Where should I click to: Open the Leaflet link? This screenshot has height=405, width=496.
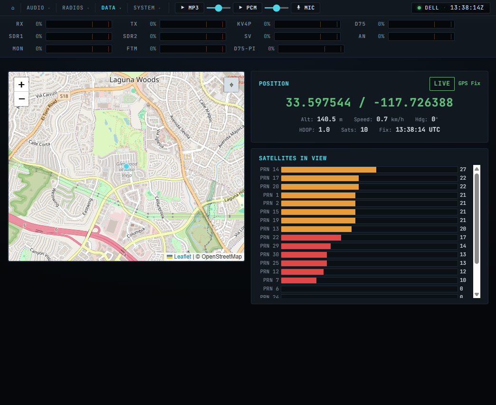pos(179,257)
